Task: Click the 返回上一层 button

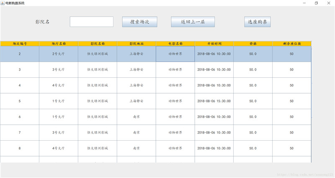Action: [x=193, y=22]
